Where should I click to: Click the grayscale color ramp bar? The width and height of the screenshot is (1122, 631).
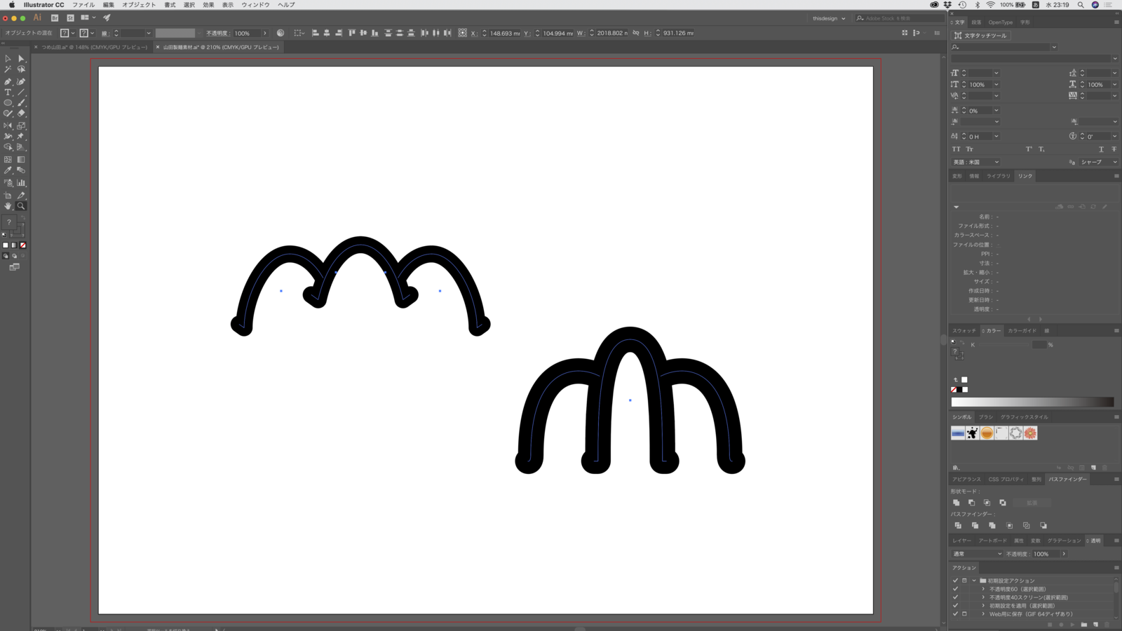(1032, 402)
